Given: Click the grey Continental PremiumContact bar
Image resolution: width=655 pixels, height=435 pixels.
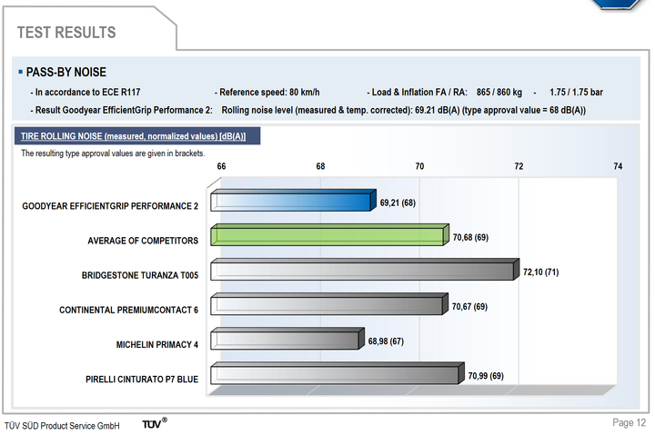Looking at the screenshot, I should 329,304.
